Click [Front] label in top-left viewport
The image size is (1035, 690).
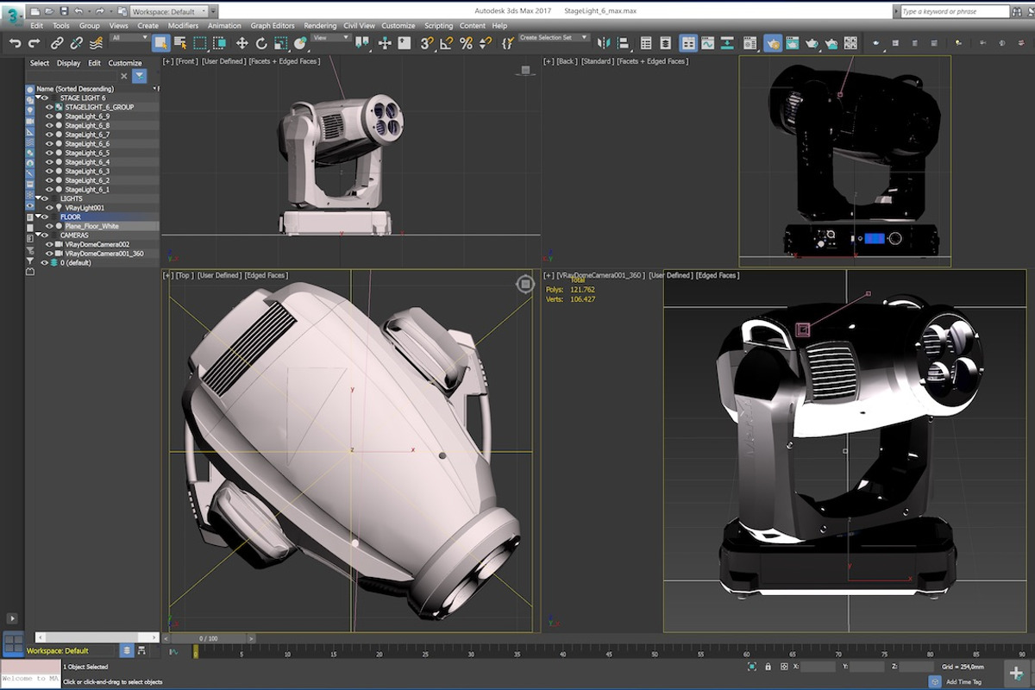pos(186,61)
